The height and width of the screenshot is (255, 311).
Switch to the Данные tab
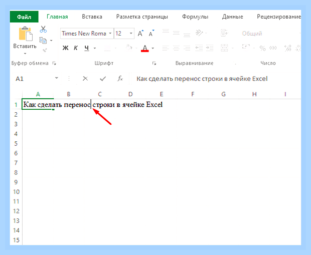(232, 17)
